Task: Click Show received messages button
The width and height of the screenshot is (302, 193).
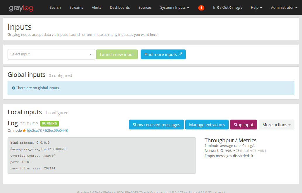Action: pyautogui.click(x=156, y=125)
